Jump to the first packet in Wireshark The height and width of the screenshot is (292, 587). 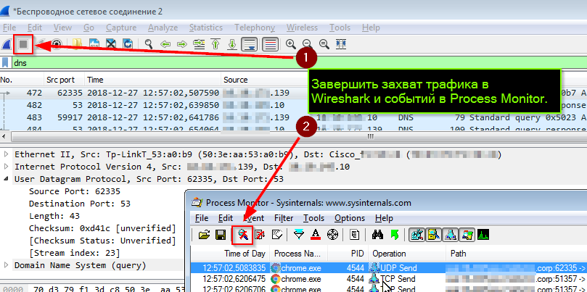click(215, 44)
